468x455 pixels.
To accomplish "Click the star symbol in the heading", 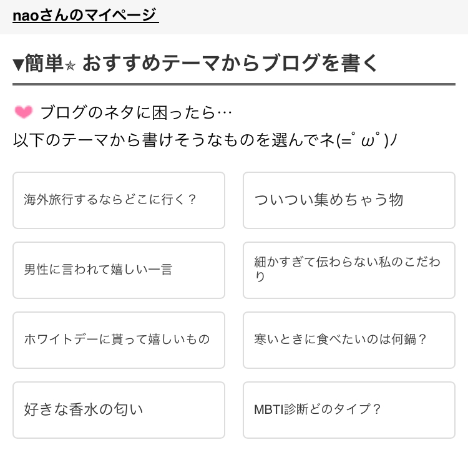I will pyautogui.click(x=70, y=65).
